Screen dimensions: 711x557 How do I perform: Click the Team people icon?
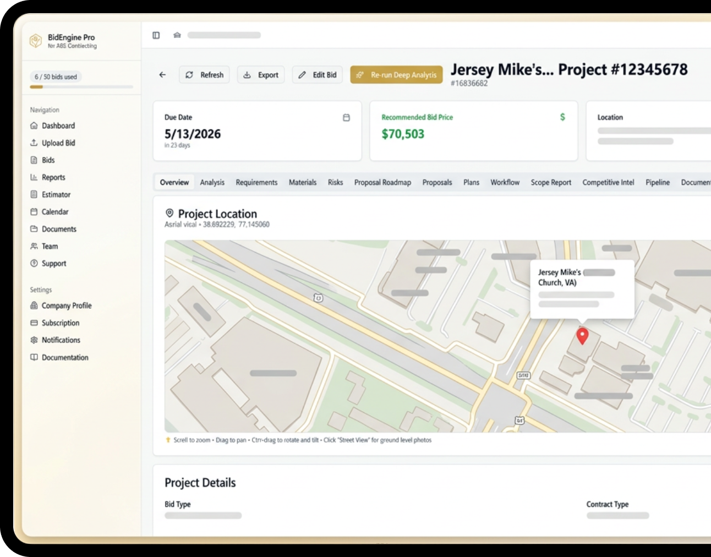coord(34,246)
